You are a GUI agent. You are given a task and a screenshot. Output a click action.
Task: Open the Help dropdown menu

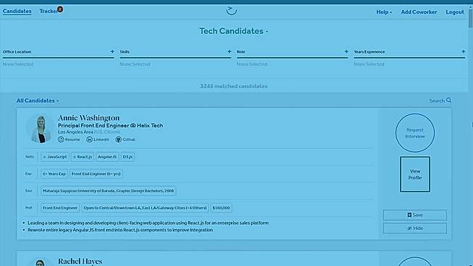tap(384, 12)
